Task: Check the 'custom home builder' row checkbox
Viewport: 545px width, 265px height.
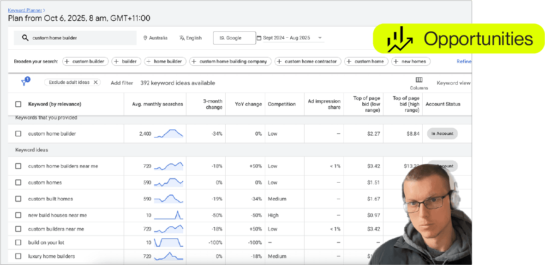Action: 18,134
